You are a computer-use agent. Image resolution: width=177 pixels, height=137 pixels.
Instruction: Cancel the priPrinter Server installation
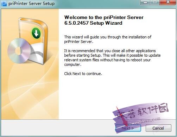[158, 128]
